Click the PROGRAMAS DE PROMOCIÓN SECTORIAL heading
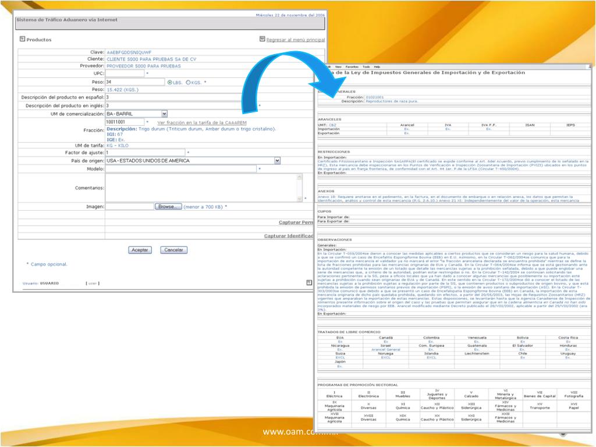This screenshot has height=447, width=596. (358, 385)
